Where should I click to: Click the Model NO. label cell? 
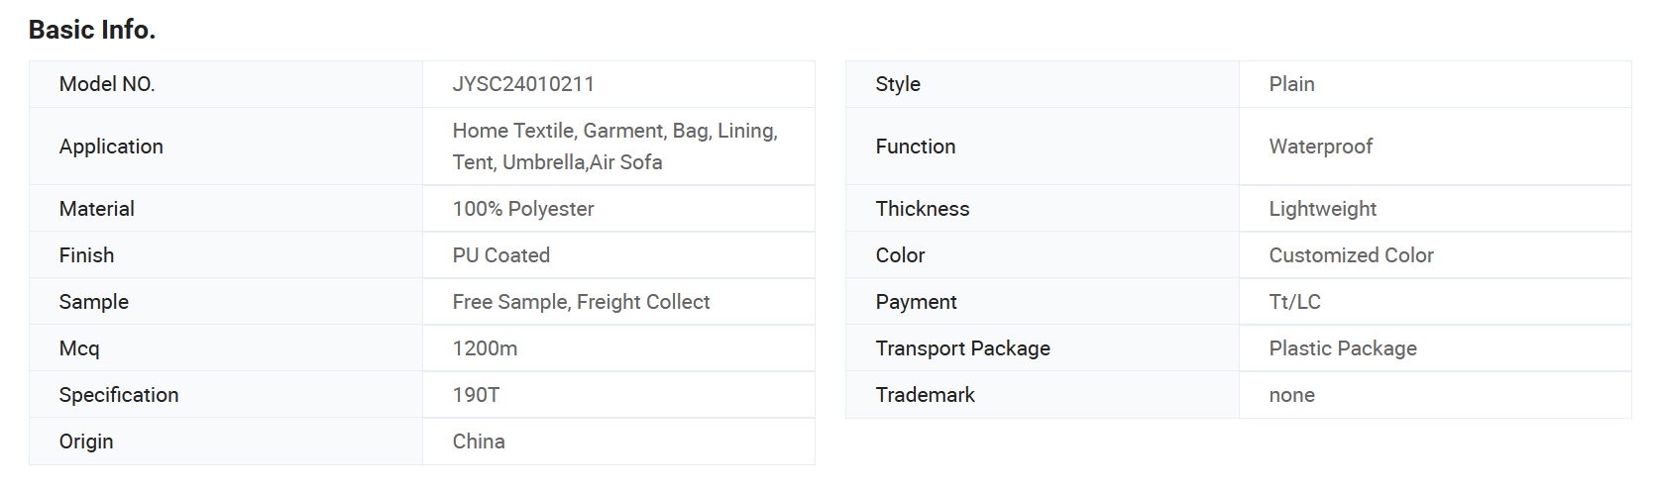(x=226, y=84)
